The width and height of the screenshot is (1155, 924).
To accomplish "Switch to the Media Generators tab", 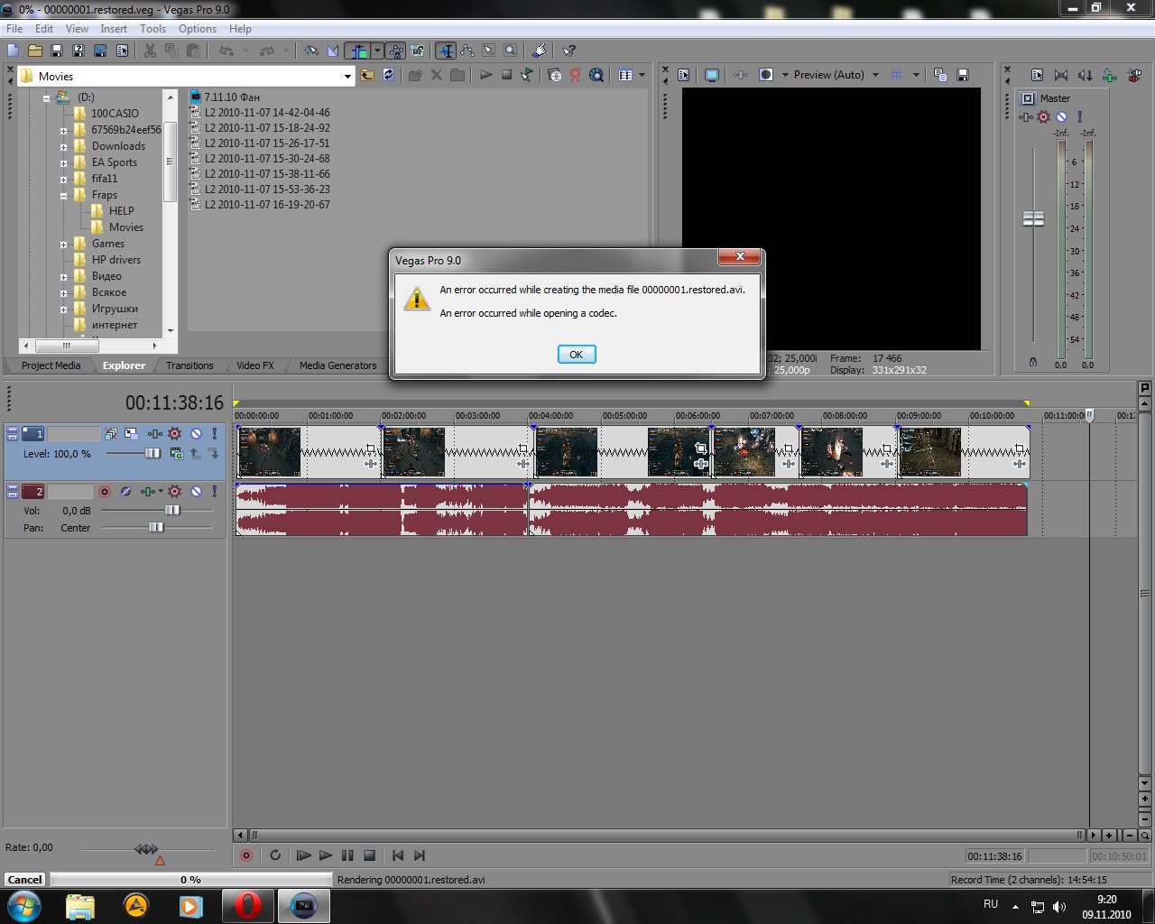I will [x=338, y=365].
